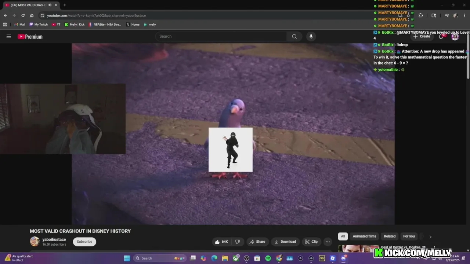Image resolution: width=470 pixels, height=264 pixels.
Task: Close the MOST VALID CRASHOUT tab
Action: (x=56, y=5)
